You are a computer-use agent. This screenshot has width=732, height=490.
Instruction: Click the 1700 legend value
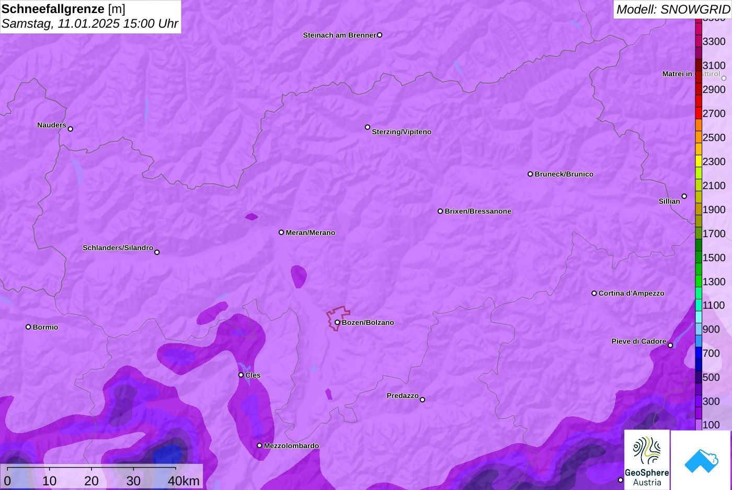[714, 234]
